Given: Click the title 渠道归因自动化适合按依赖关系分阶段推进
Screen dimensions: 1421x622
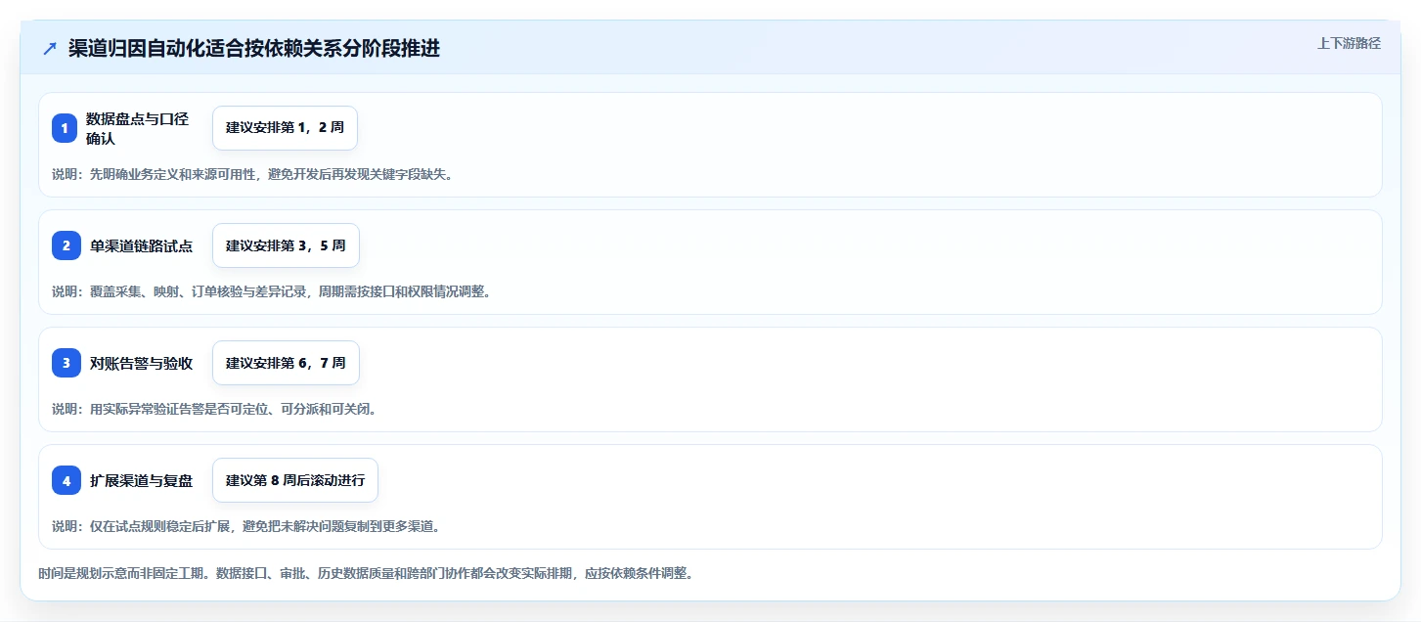Looking at the screenshot, I should (254, 49).
